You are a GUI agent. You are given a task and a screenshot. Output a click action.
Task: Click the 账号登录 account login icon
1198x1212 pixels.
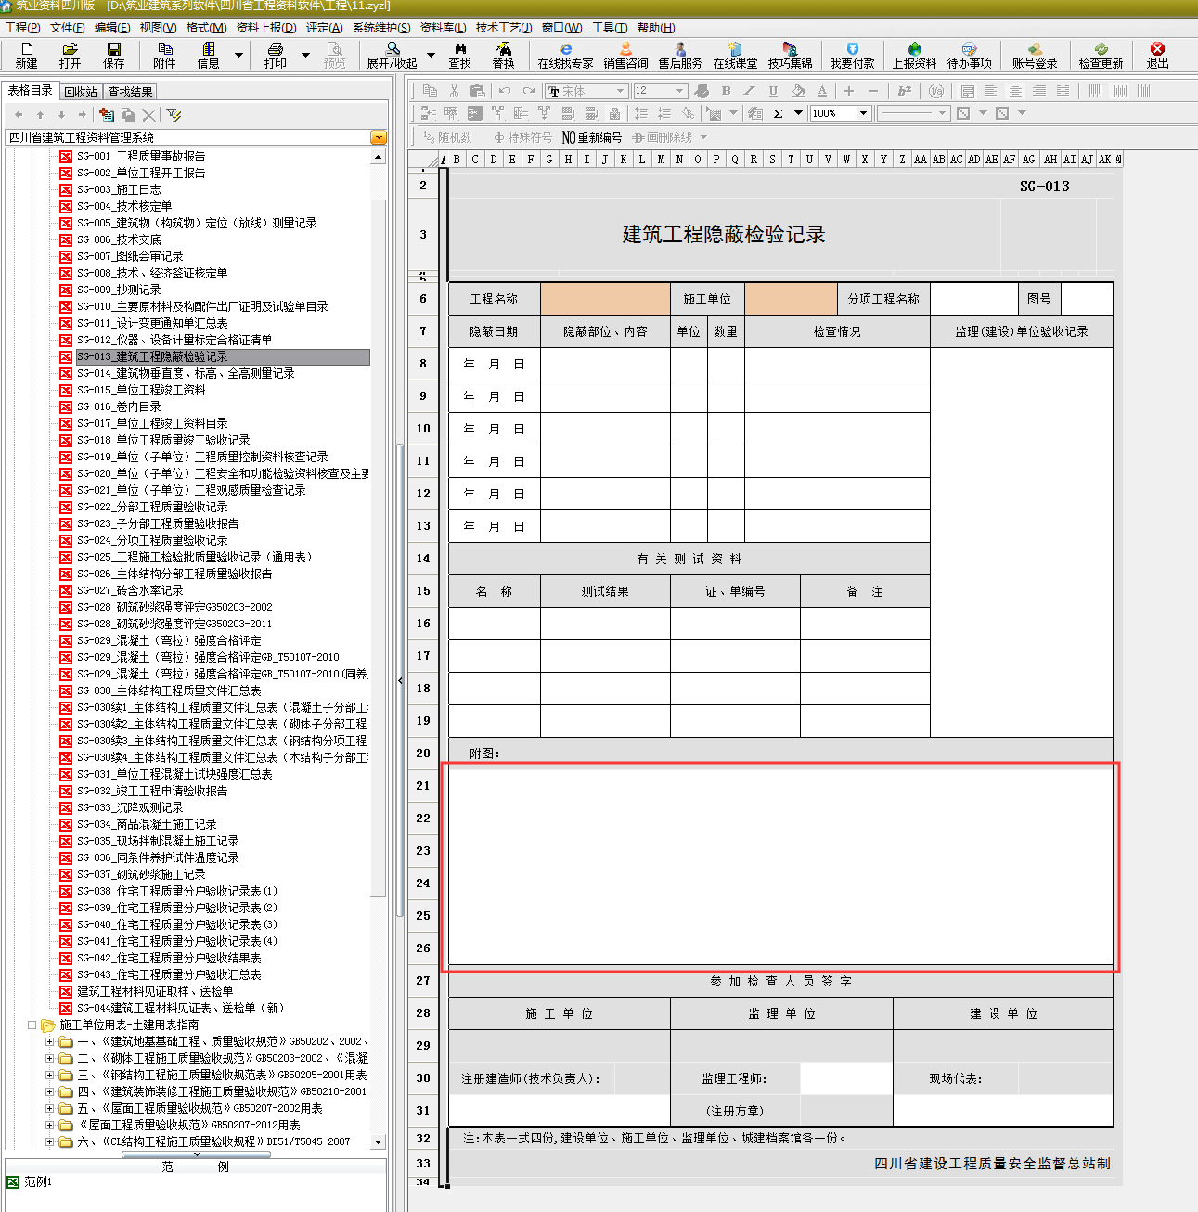point(1035,56)
